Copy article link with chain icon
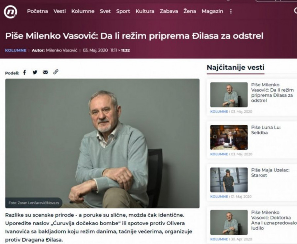297x244 pixels. tap(56, 72)
